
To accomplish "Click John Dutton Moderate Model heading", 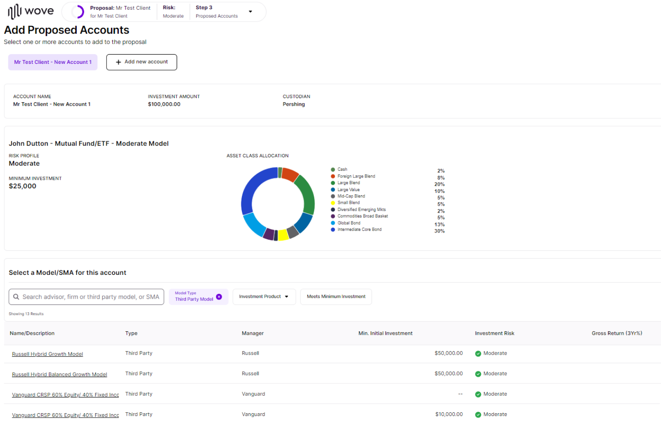I will pos(89,144).
